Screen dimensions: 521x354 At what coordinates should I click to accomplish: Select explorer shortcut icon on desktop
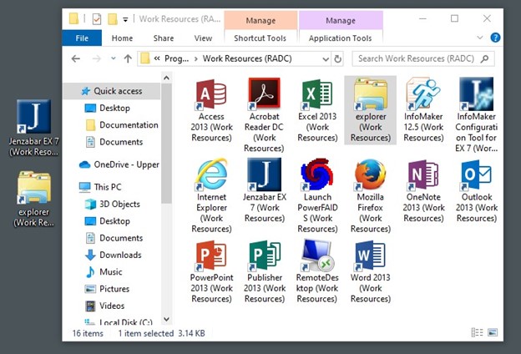pyautogui.click(x=33, y=199)
